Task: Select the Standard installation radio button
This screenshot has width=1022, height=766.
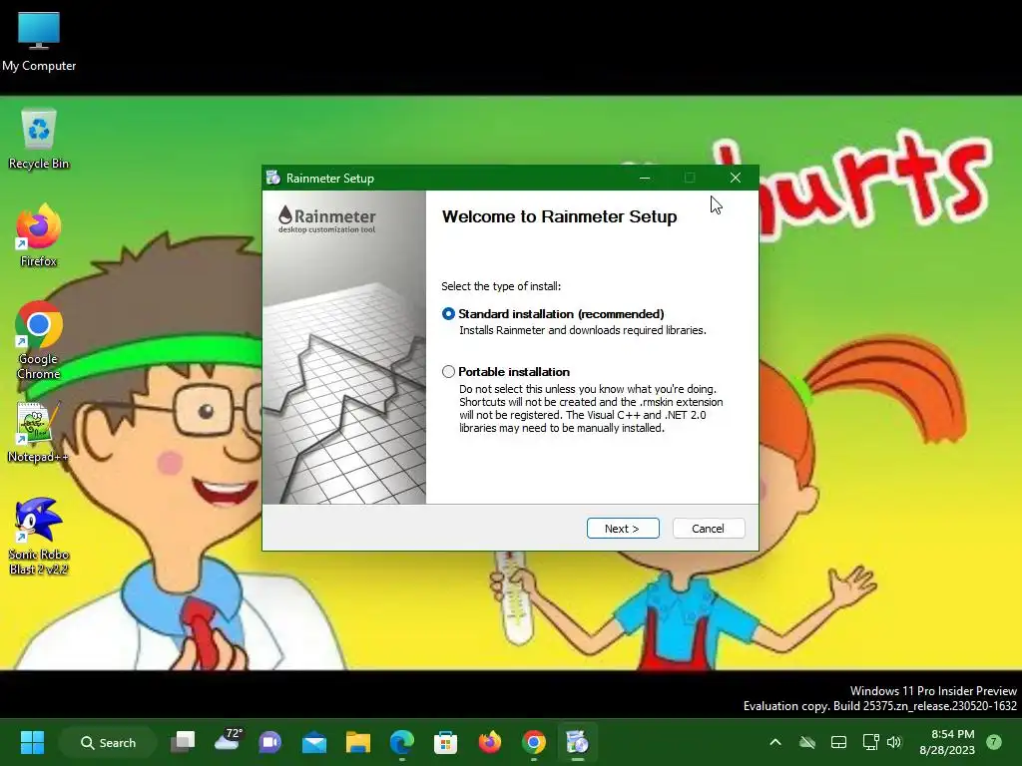Action: [448, 314]
